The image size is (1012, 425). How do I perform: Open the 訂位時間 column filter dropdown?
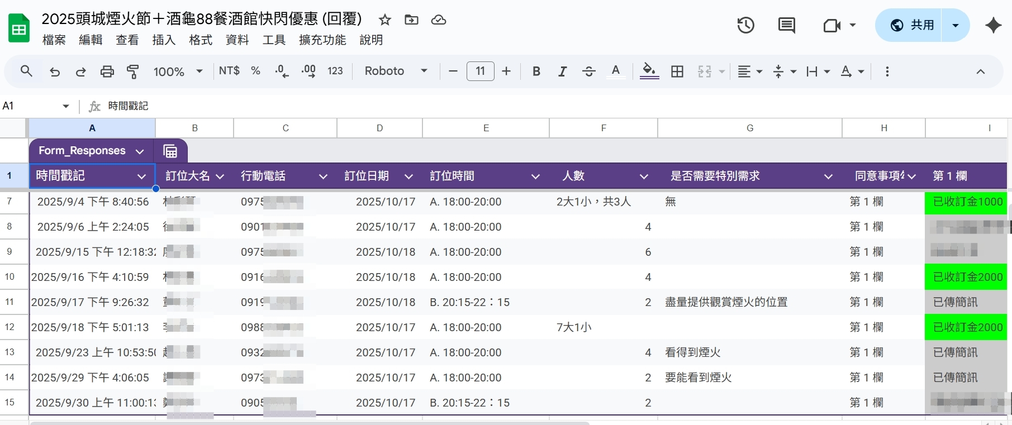[x=535, y=176]
